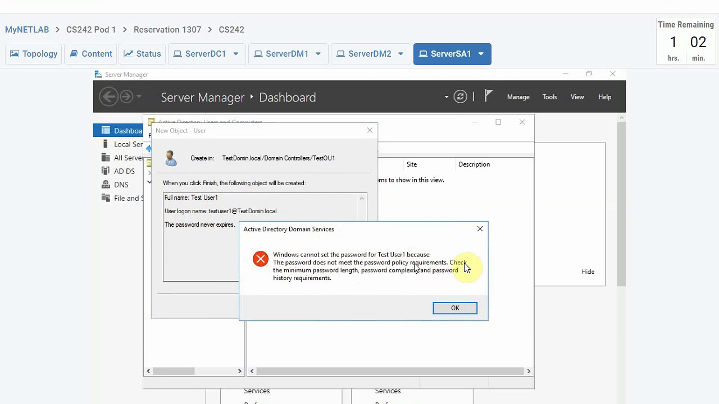Click OK in the password error dialog
This screenshot has width=719, height=404.
pyautogui.click(x=455, y=308)
